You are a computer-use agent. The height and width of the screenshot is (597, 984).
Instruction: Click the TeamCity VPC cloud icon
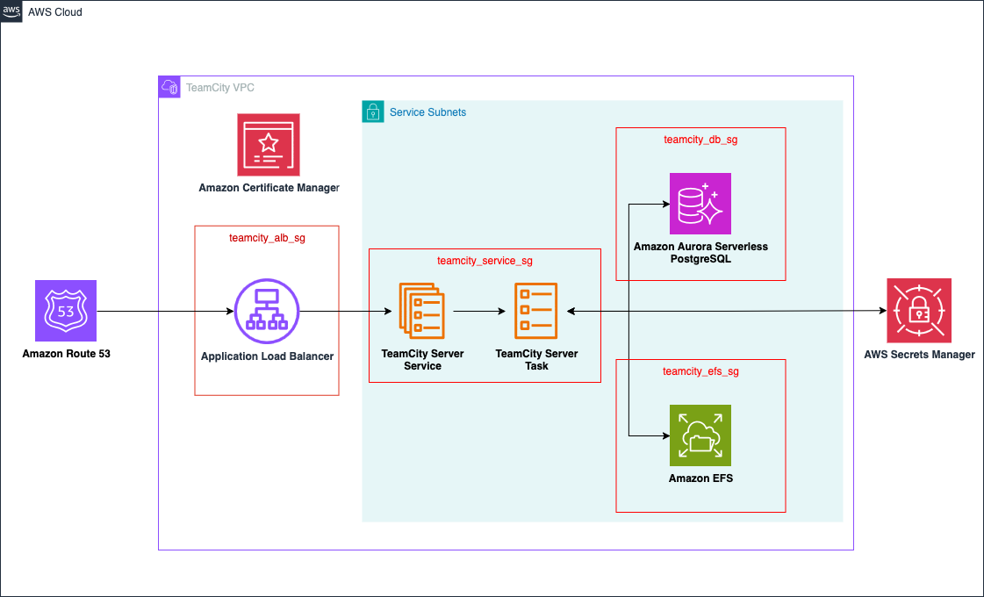tap(169, 86)
